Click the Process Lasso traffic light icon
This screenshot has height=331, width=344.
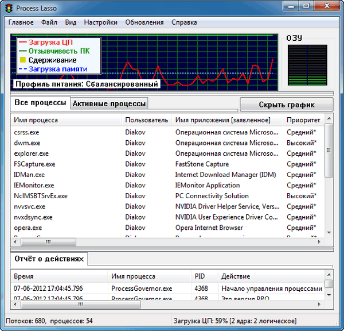[x=9, y=7]
